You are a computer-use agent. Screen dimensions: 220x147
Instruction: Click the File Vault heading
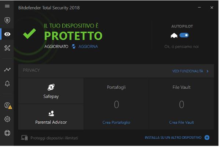[181, 87]
